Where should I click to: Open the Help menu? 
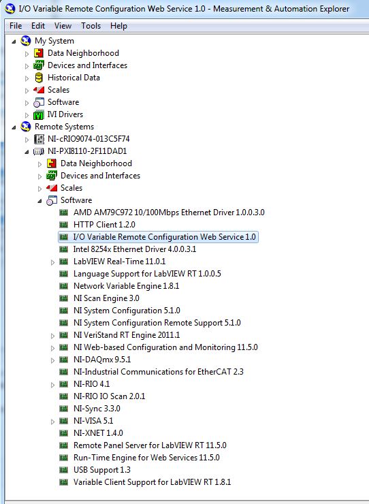[118, 26]
